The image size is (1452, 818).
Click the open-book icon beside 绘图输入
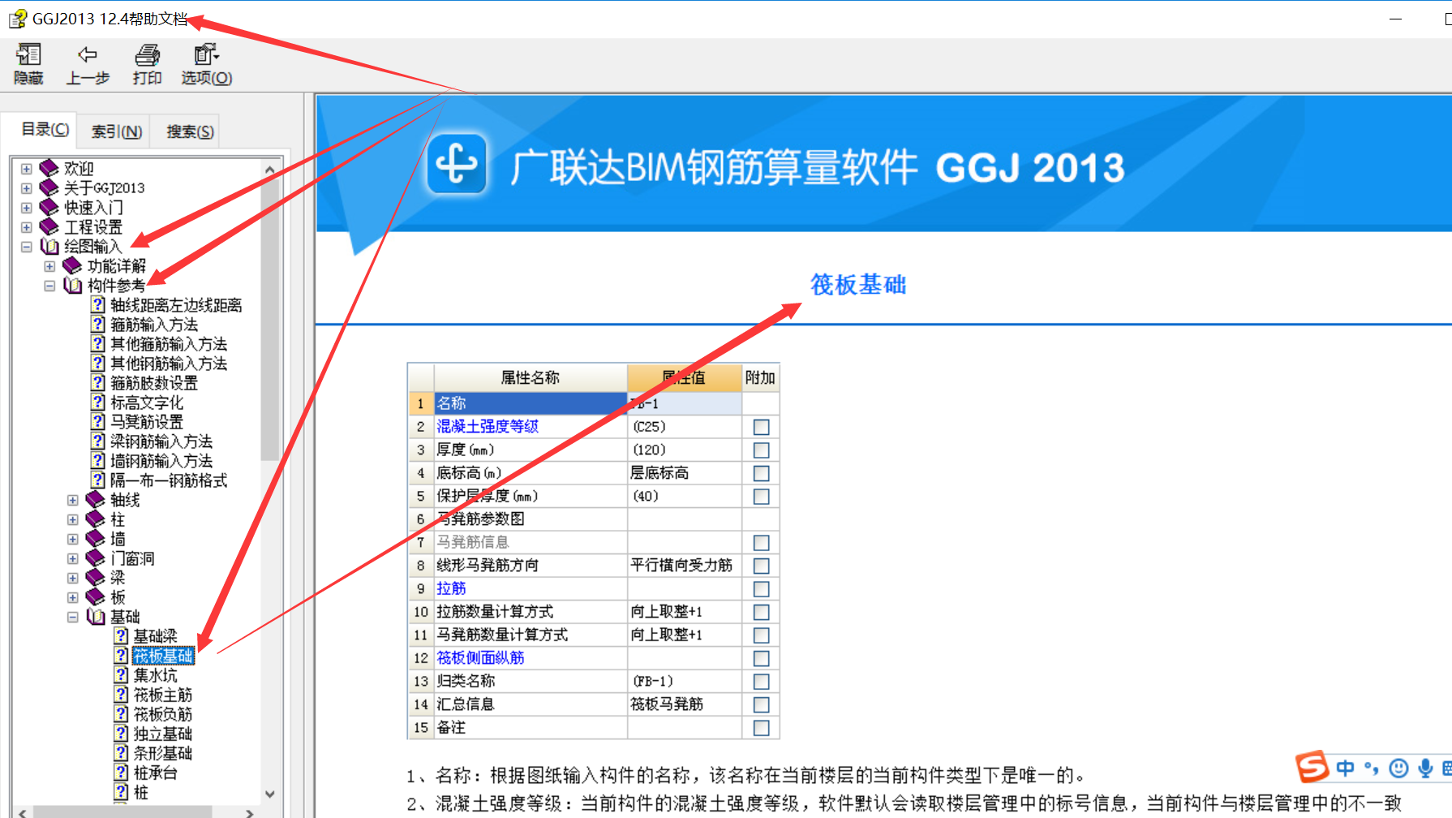click(49, 246)
